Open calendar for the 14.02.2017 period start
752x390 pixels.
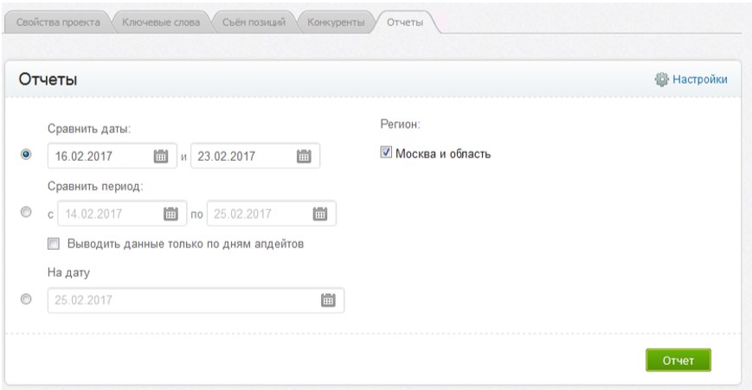click(170, 214)
